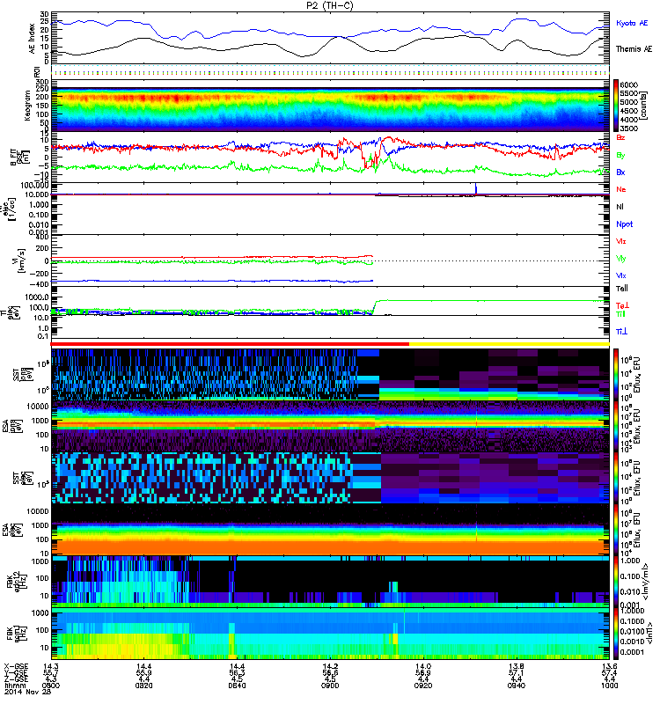Click the '0840' time tick label
Screen dimensions: 660x704
coord(237,686)
